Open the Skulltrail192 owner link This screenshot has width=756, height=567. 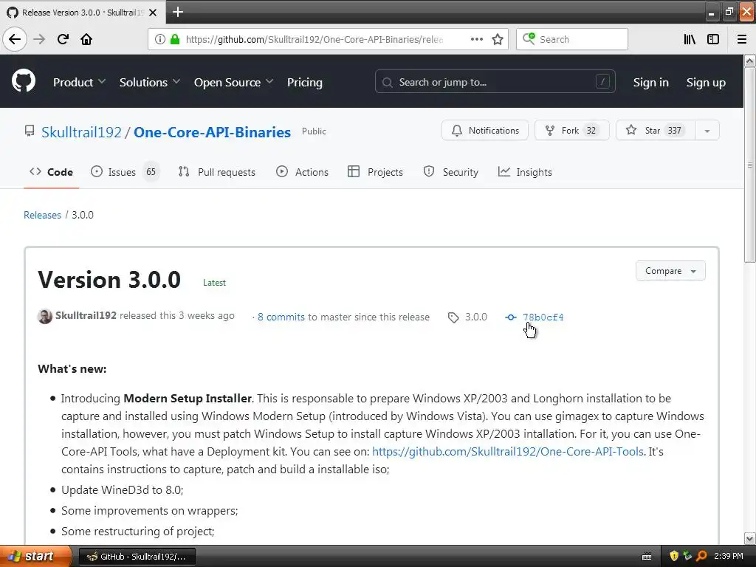[x=81, y=132]
